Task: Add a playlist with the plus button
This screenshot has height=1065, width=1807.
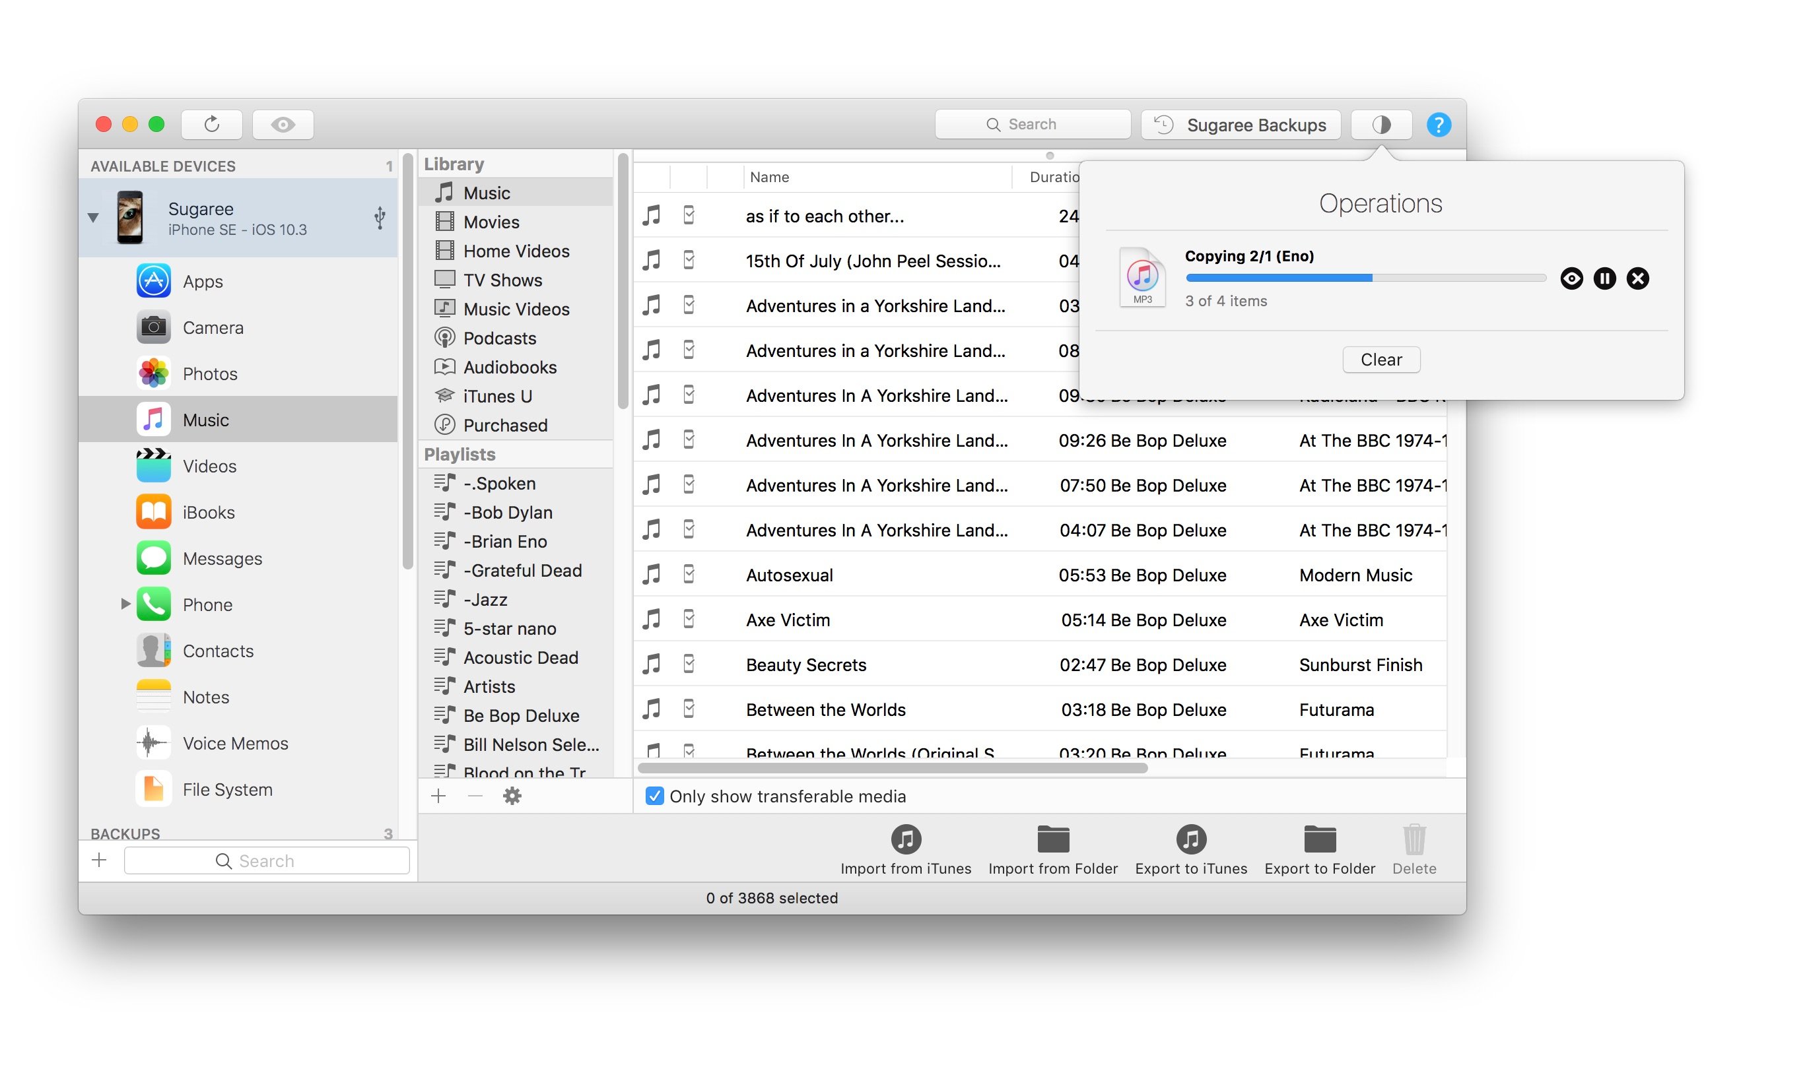Action: [x=438, y=795]
